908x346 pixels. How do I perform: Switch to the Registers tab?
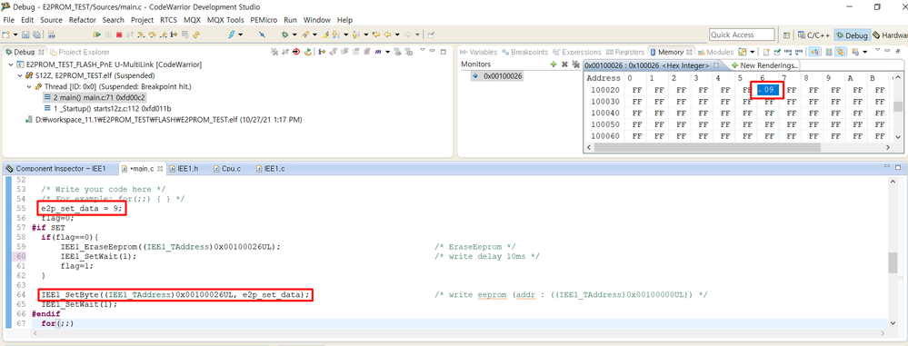624,52
